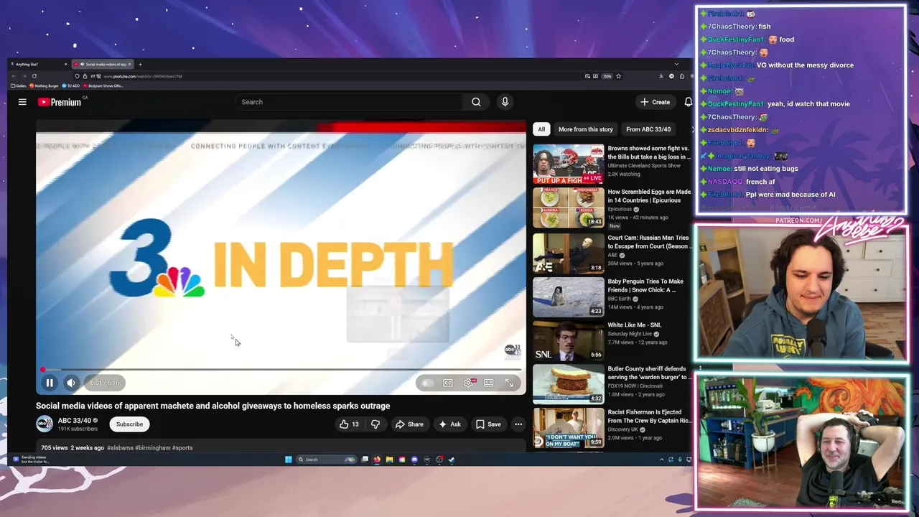Open Steam from the taskbar
The width and height of the screenshot is (919, 517).
(x=452, y=460)
